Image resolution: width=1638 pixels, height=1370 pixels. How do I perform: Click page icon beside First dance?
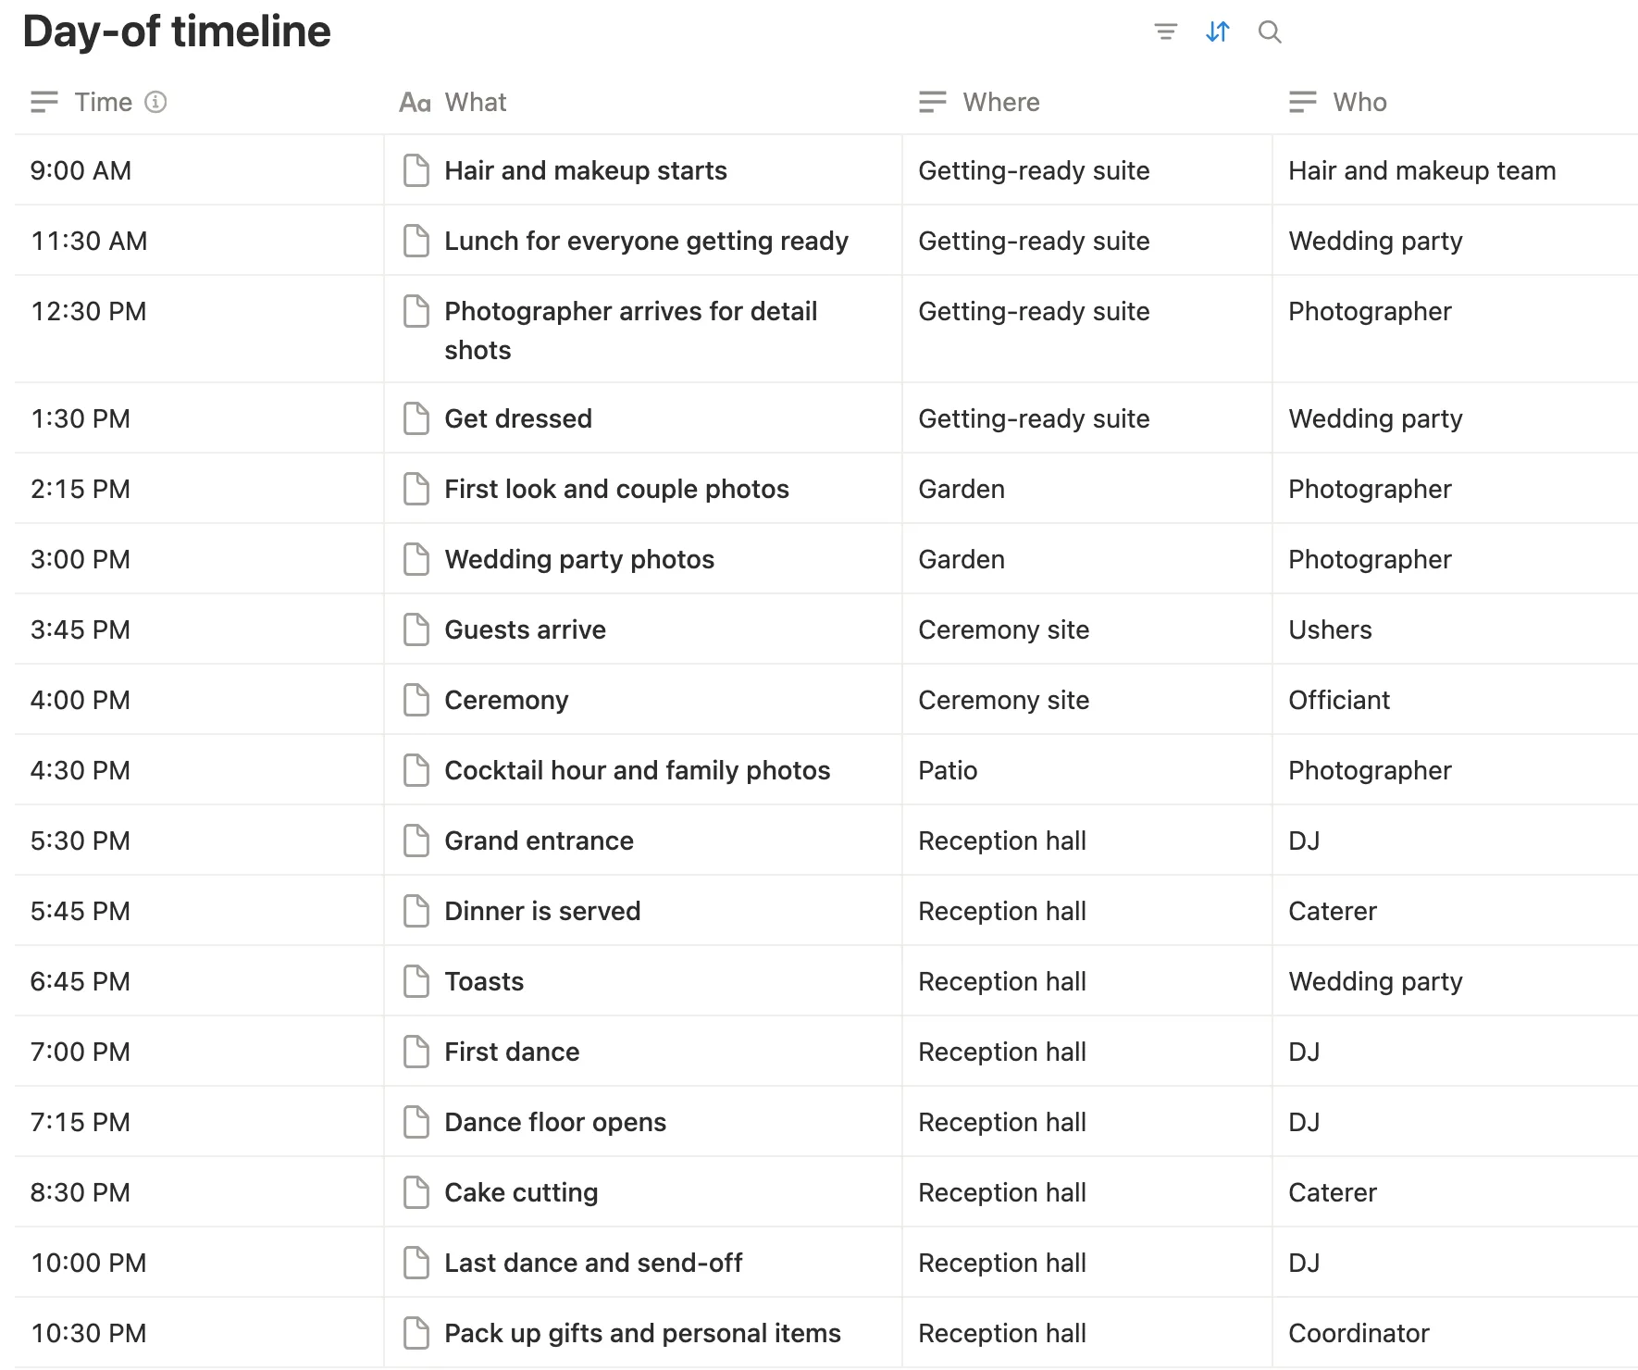(x=416, y=1052)
